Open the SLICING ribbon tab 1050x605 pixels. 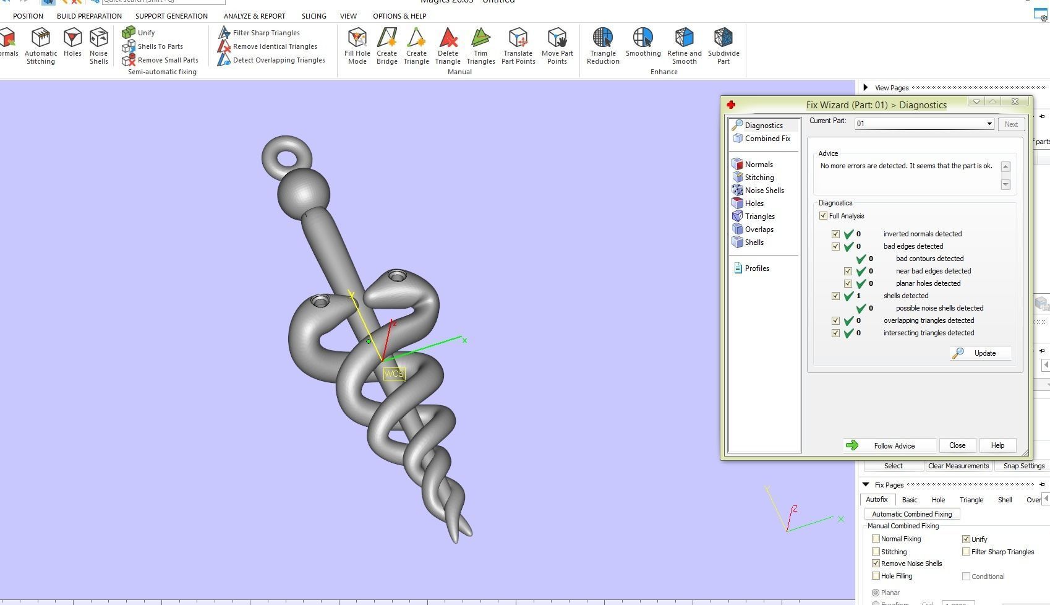pyautogui.click(x=314, y=16)
